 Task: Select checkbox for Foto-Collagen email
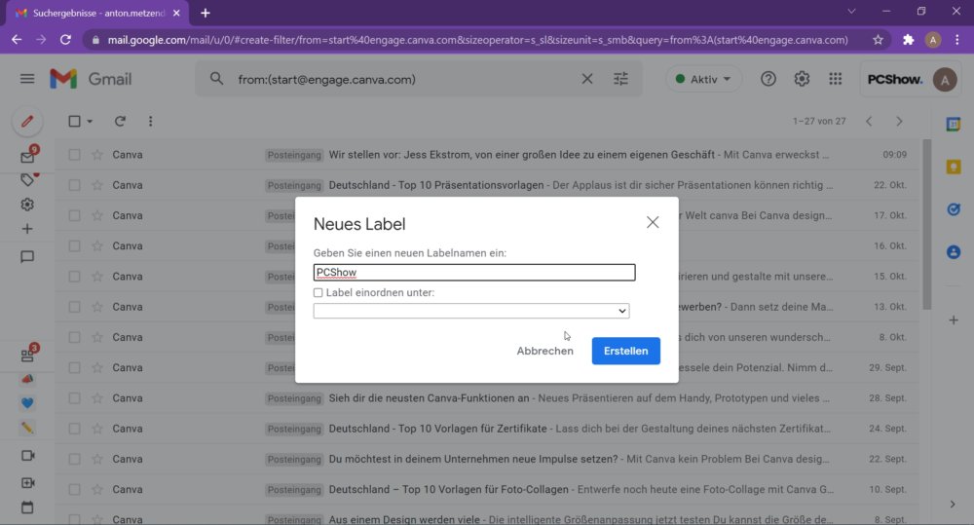(x=75, y=490)
